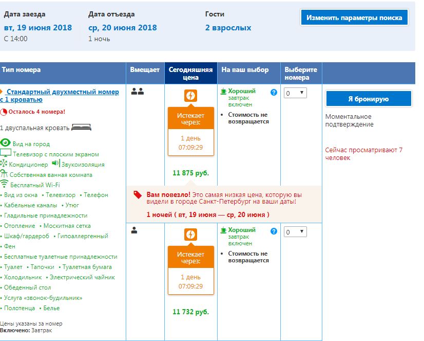
Task: Click the green eye icon for city view
Action: click(x=5, y=143)
